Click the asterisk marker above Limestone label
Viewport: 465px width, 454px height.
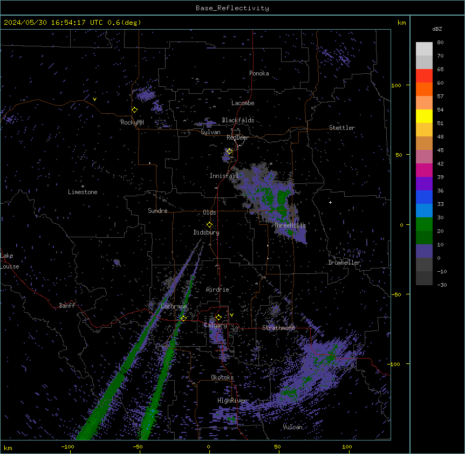pos(83,187)
